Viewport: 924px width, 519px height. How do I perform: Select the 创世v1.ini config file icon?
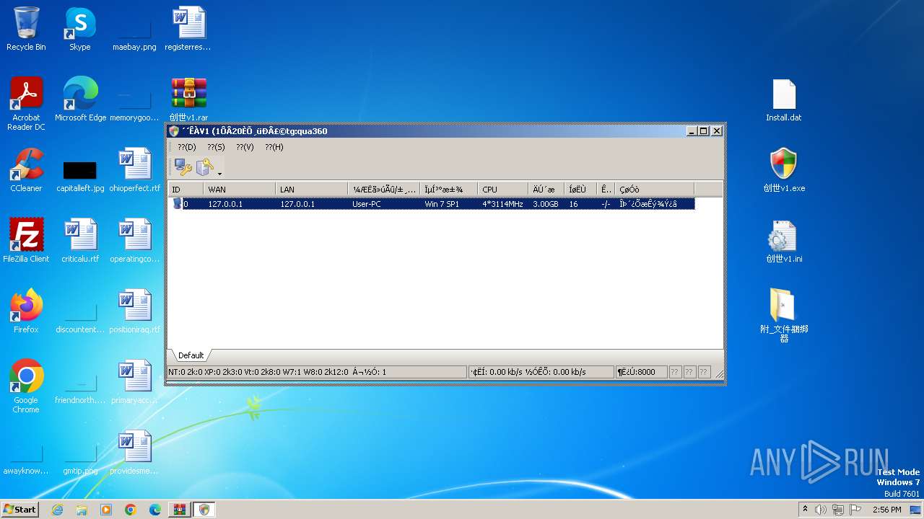(784, 241)
